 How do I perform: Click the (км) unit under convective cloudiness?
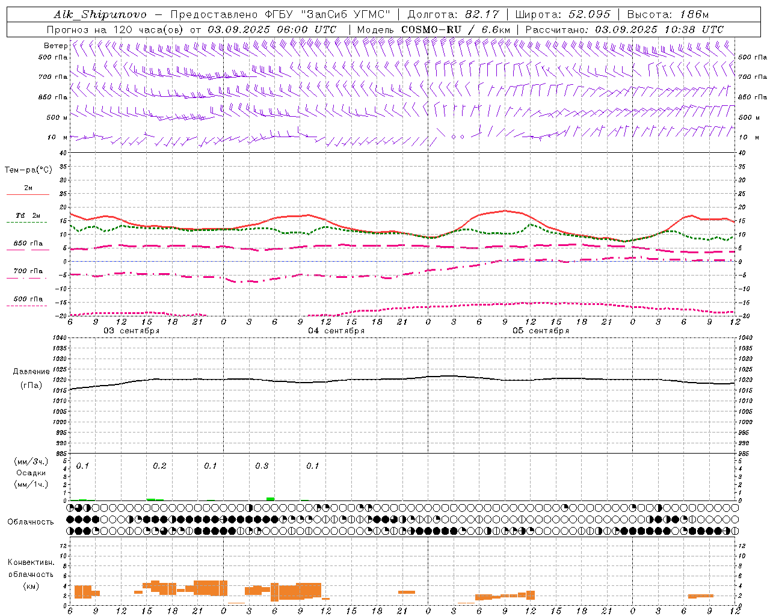[x=31, y=586]
